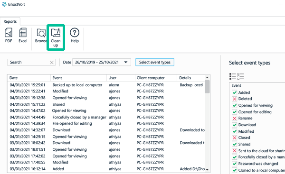The width and height of the screenshot is (285, 174).
Task: Minimize the GhostVolt window
Action: [x=281, y=4]
